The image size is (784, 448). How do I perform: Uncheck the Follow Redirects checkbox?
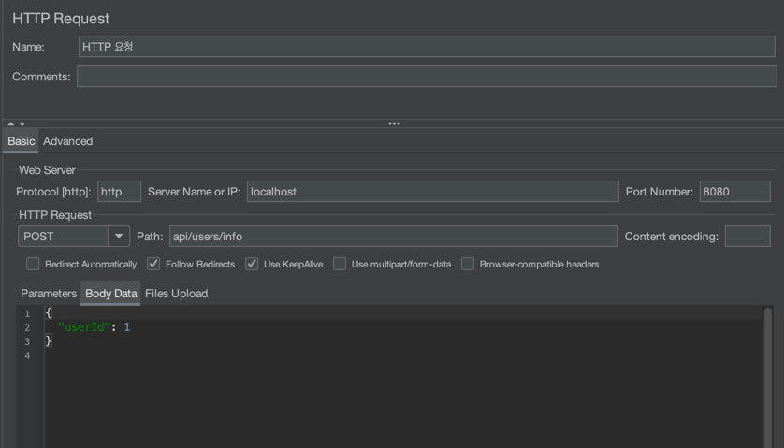click(x=153, y=264)
